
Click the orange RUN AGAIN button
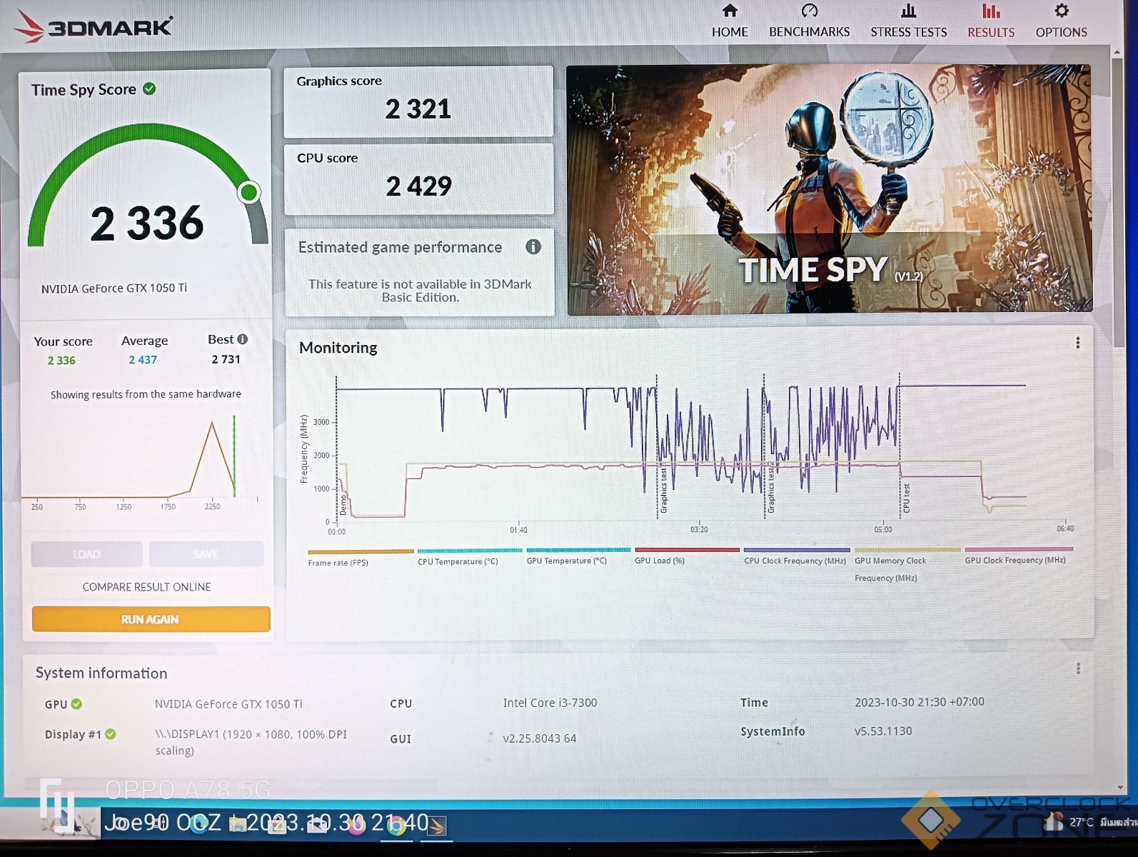point(151,619)
